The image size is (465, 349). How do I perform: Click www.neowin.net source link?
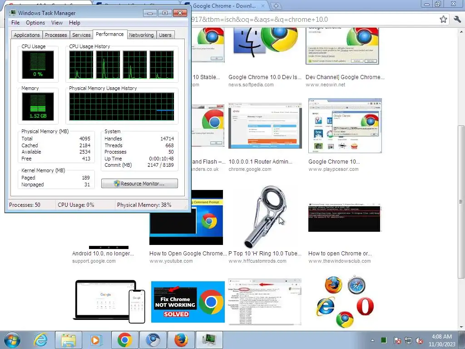pos(325,85)
